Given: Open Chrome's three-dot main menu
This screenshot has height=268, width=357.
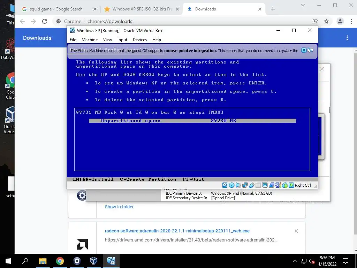Looking at the screenshot, I should (x=351, y=21).
